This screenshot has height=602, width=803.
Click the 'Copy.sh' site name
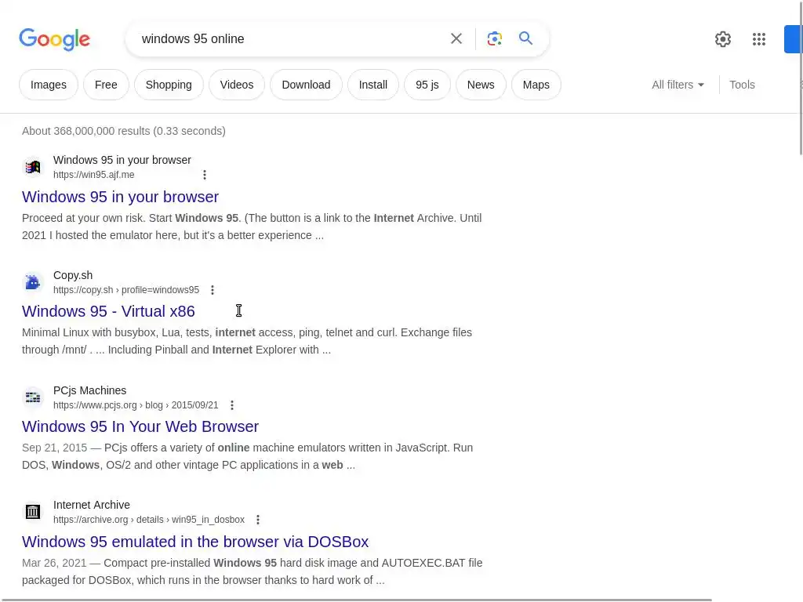pyautogui.click(x=73, y=275)
